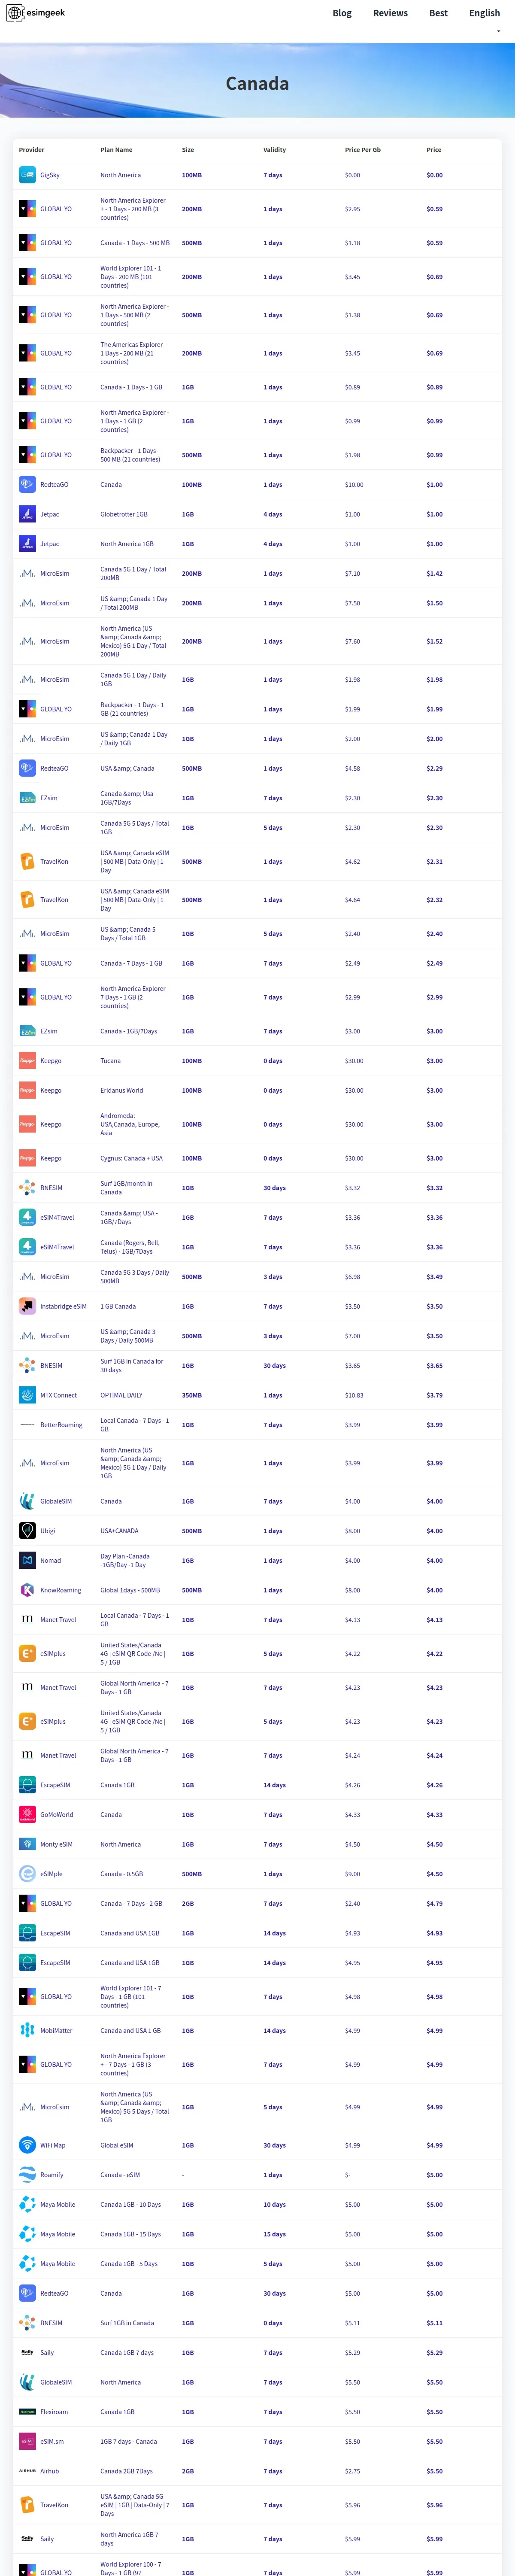Sort by the Price Per Gb column

click(x=363, y=150)
